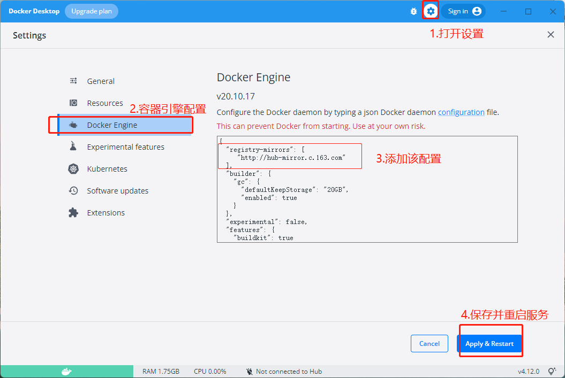This screenshot has height=378, width=565.
Task: Follow the configuration documentation link
Action: [461, 112]
